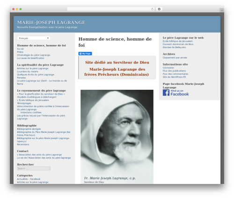Click the Bibliographie heading

(27, 125)
